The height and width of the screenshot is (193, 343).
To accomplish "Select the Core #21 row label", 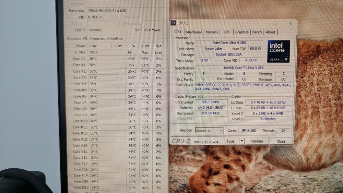I will click(81, 187).
